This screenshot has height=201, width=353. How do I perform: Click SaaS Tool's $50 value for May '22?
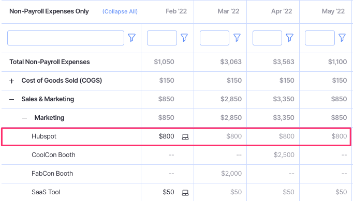coord(341,192)
